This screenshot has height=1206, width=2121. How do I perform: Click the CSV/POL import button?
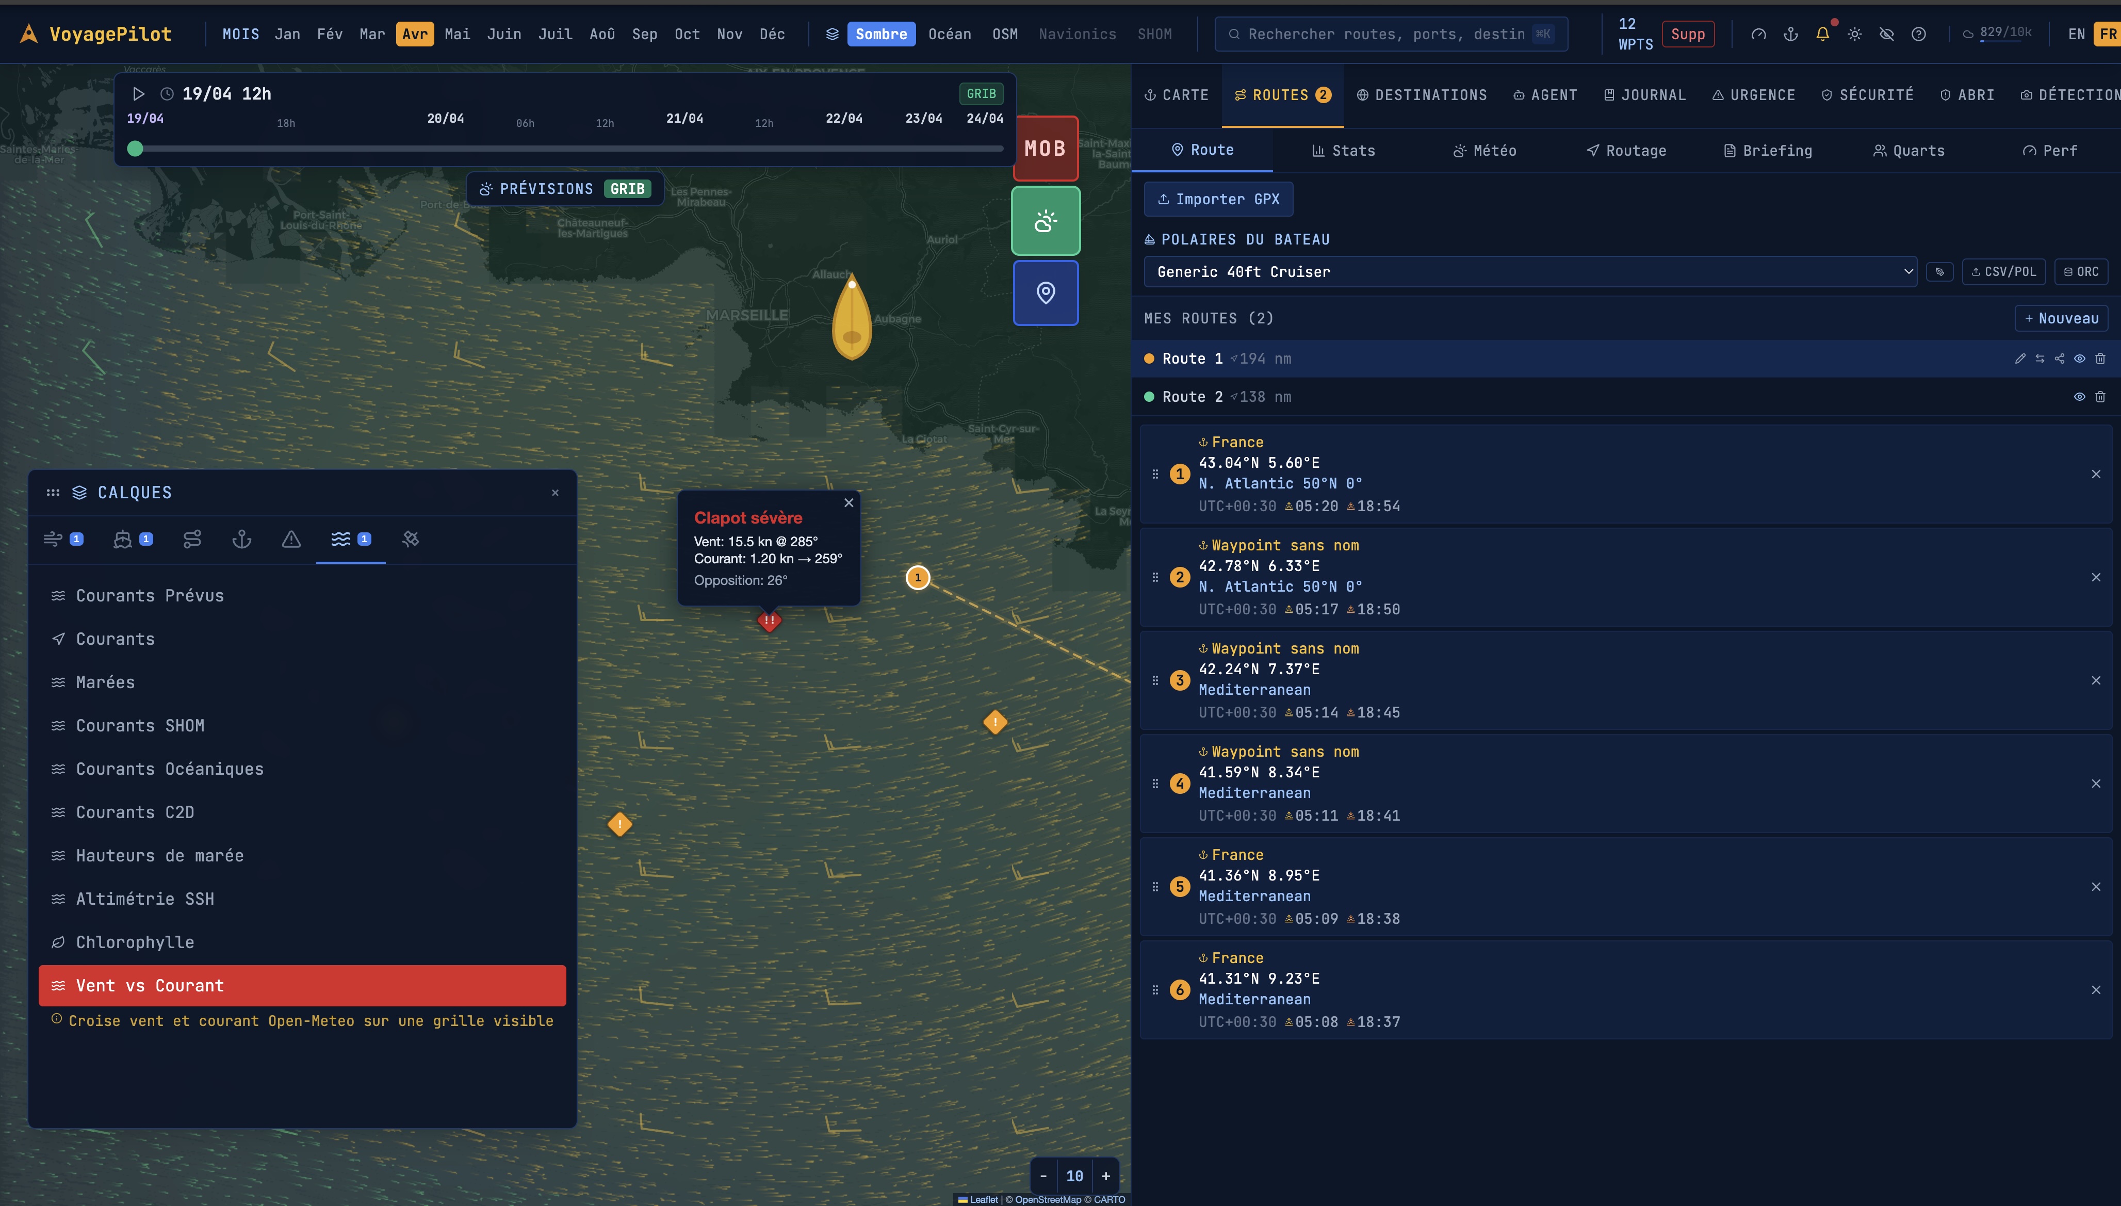point(2003,272)
